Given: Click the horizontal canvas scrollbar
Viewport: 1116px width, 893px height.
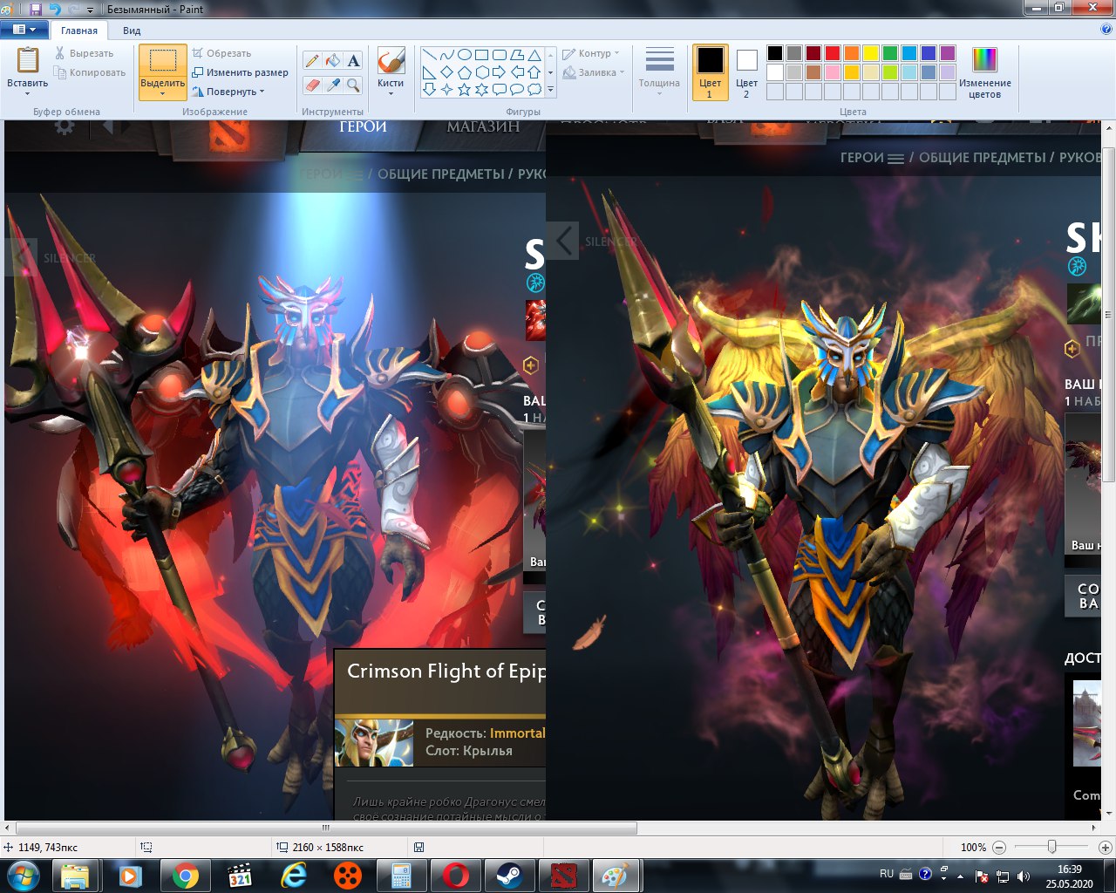Looking at the screenshot, I should 326,828.
